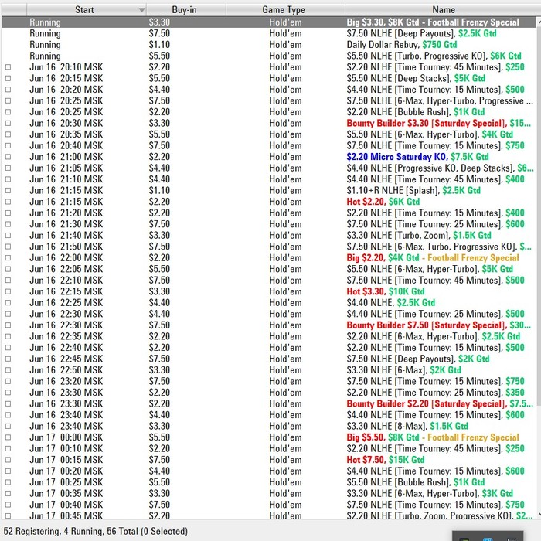Tick the checkbox of the Big $2.20 Football Frenzy row

tap(8, 258)
